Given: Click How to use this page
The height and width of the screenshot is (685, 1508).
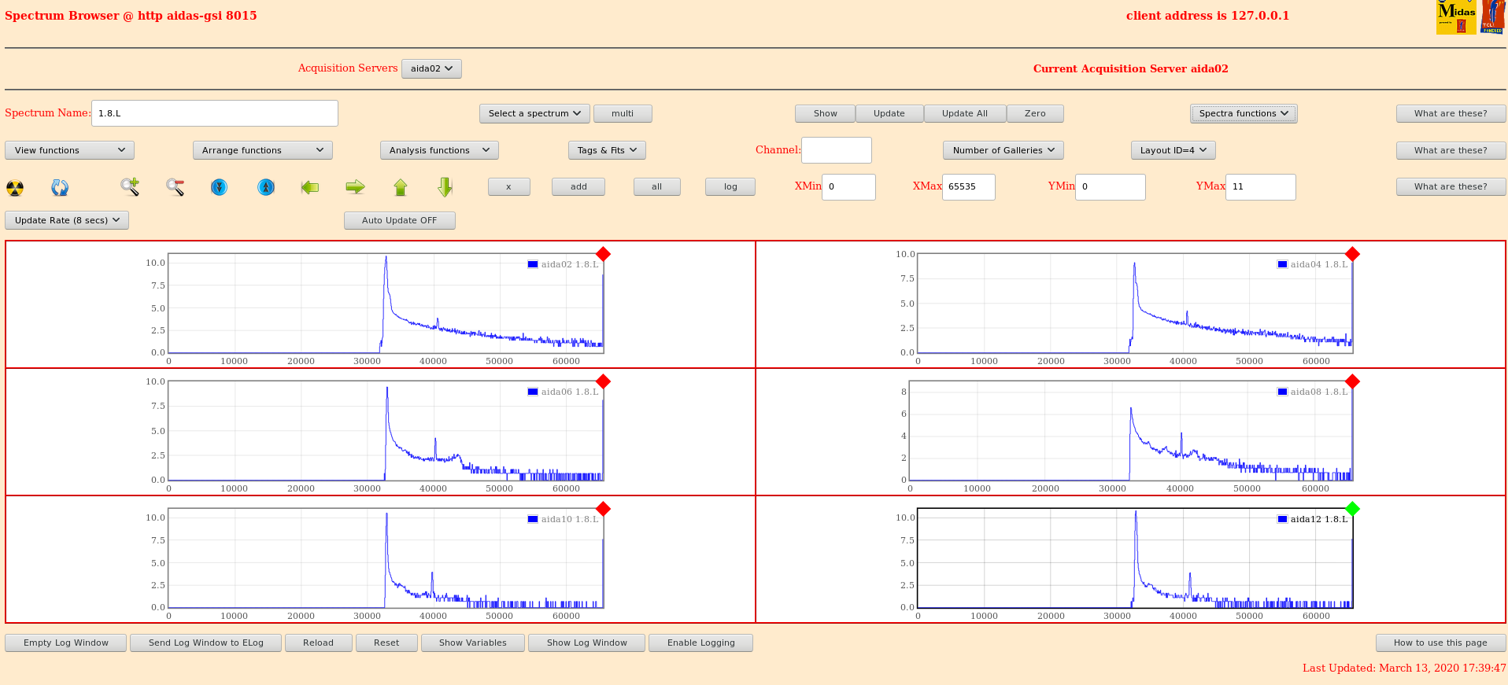Looking at the screenshot, I should coord(1440,643).
